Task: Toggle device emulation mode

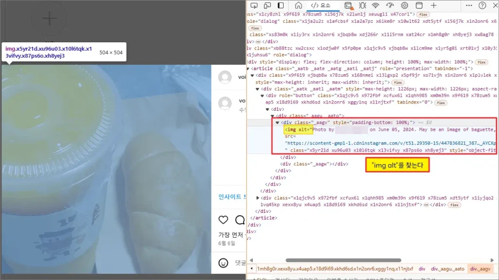Action: click(267, 5)
